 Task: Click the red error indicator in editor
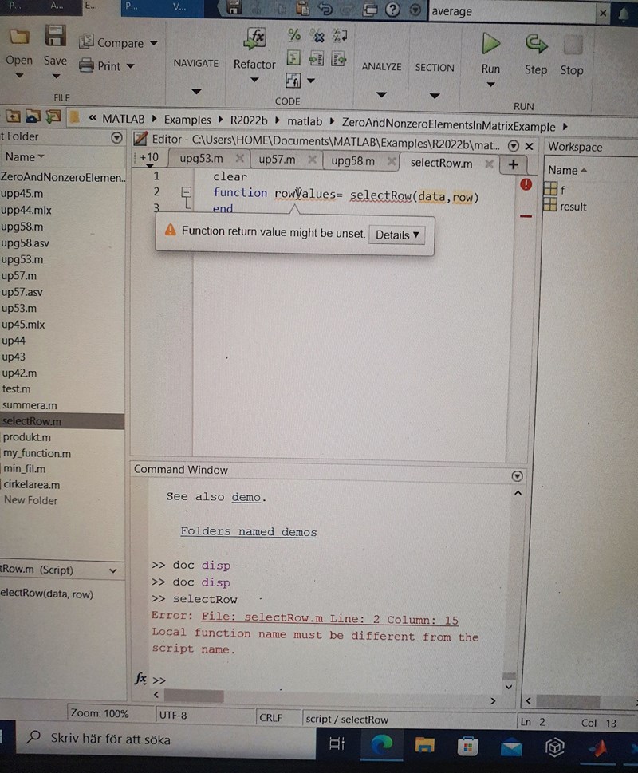(526, 184)
